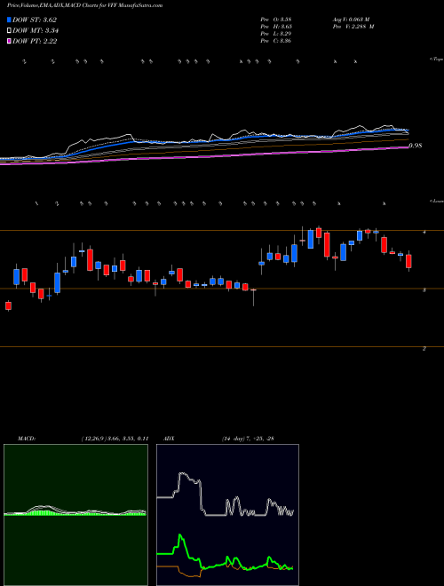Select the 'Pre O: 3.58' value

click(x=276, y=19)
